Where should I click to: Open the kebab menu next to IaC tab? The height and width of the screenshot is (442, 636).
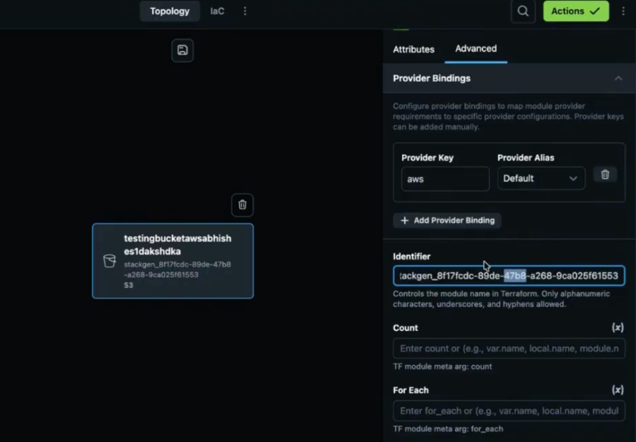245,11
